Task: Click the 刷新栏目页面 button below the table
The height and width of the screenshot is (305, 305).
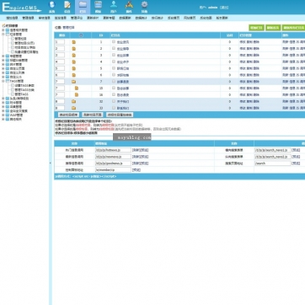Action: click(x=93, y=115)
